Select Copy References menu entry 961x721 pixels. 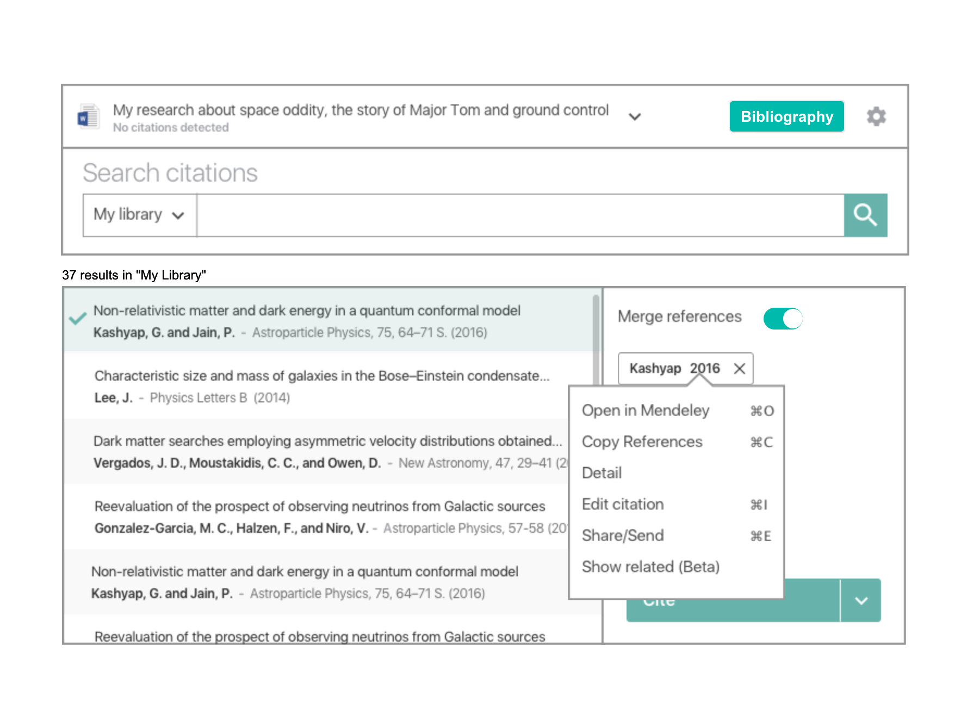click(x=642, y=442)
